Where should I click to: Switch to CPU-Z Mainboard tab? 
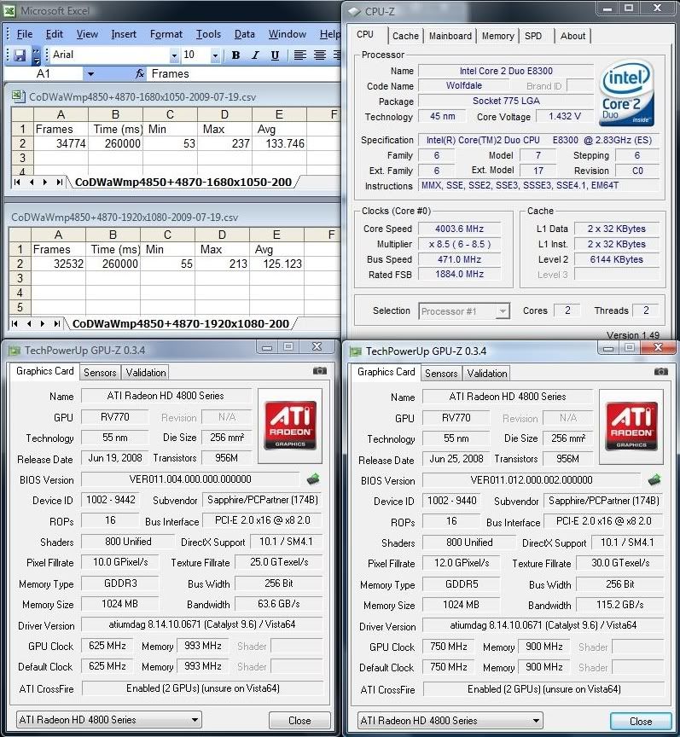pyautogui.click(x=450, y=36)
